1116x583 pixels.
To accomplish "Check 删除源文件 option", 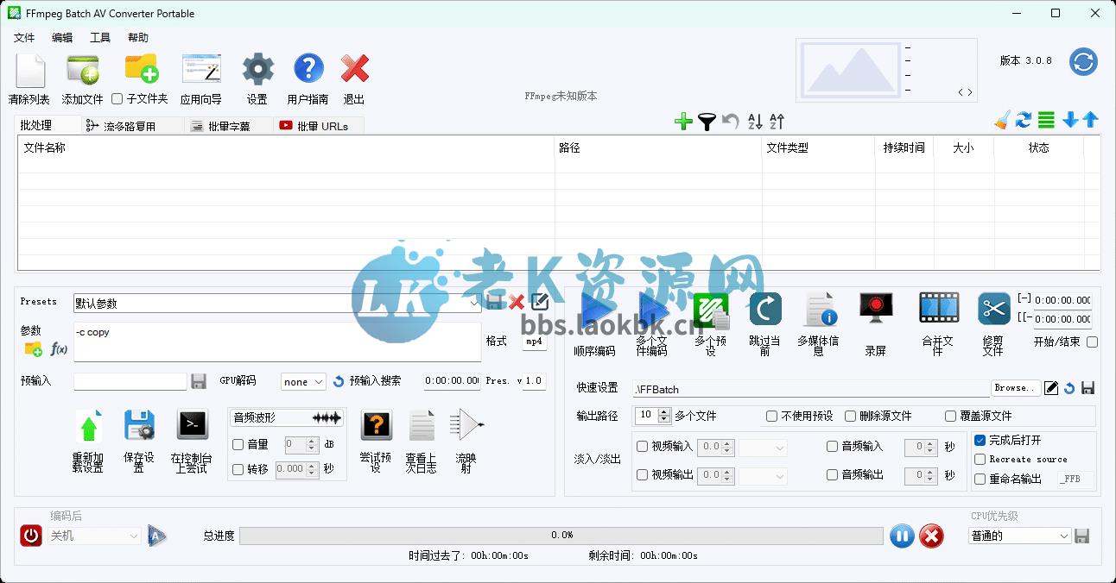I will 850,416.
